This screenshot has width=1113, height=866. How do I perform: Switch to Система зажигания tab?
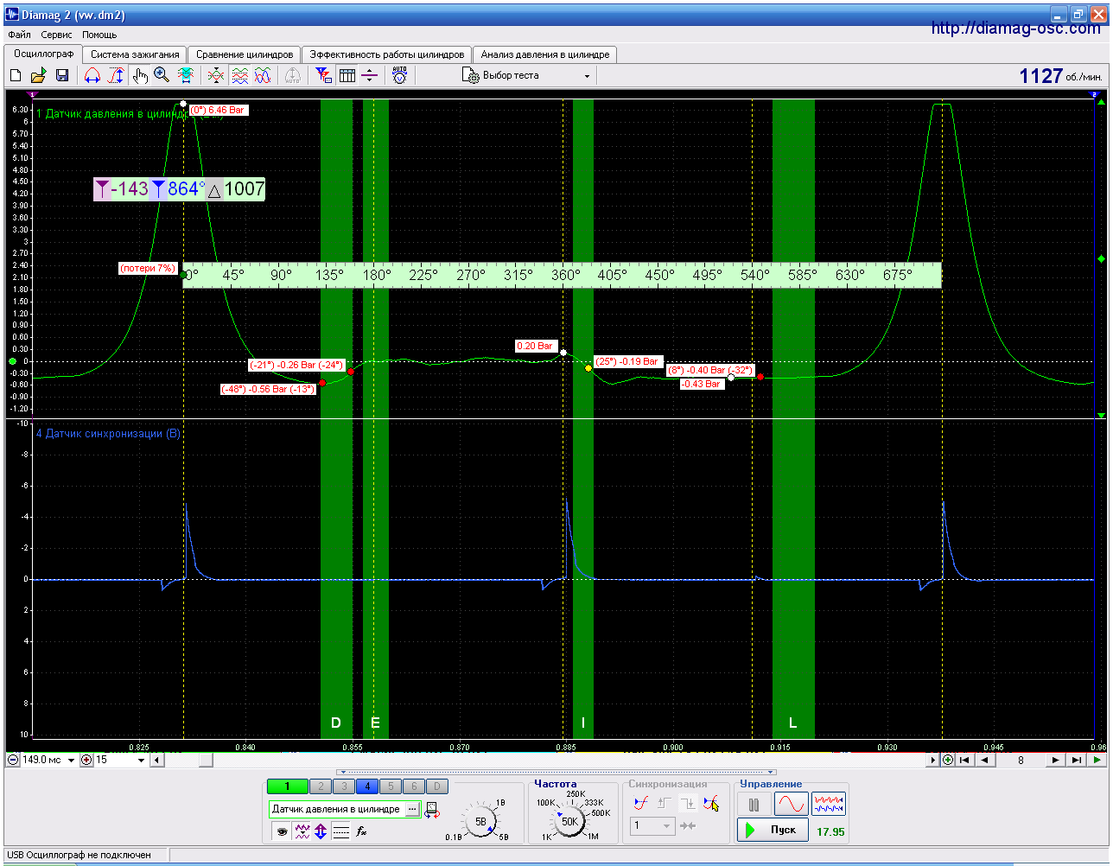[x=135, y=54]
